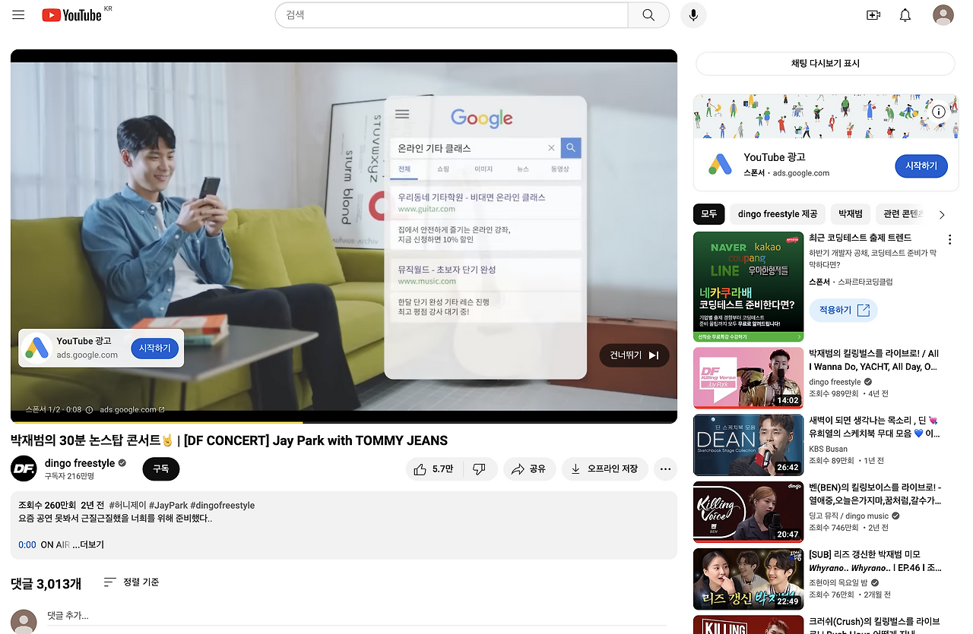The image size is (973, 634).
Task: Open the DEAN sketchbook stage video thumbnail
Action: [747, 445]
